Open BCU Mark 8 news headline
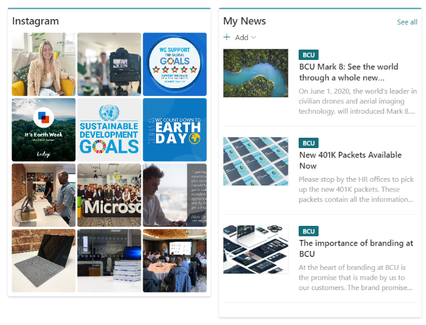 click(x=348, y=72)
